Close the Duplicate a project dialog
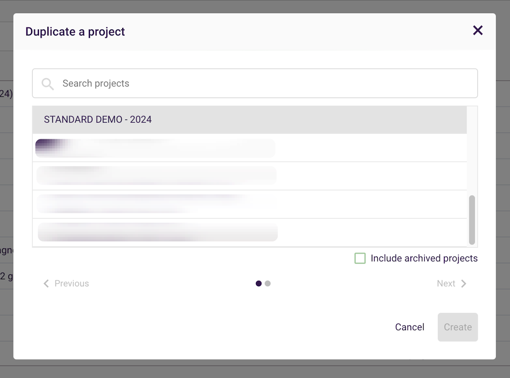510x378 pixels. point(477,31)
